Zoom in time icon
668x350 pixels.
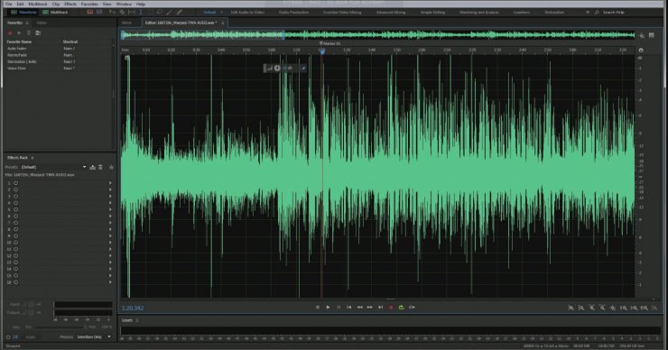click(x=592, y=308)
